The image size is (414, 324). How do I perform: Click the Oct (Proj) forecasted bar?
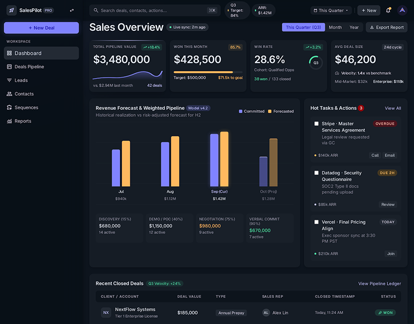pyautogui.click(x=273, y=163)
